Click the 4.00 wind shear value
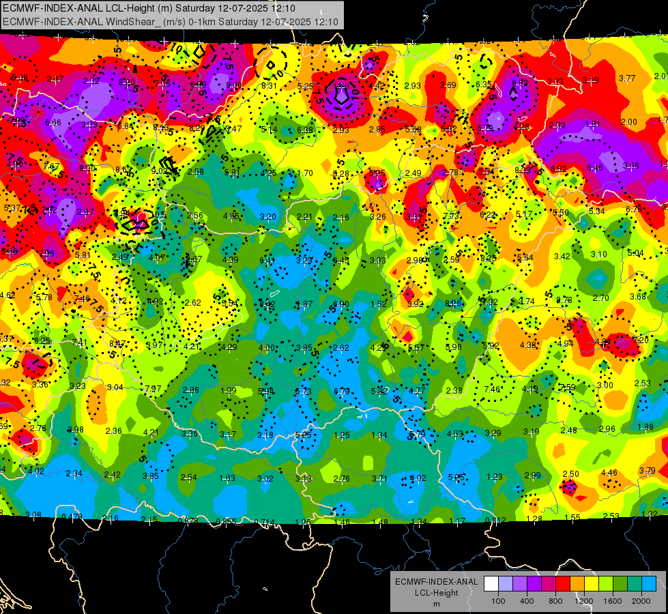 [x=267, y=348]
